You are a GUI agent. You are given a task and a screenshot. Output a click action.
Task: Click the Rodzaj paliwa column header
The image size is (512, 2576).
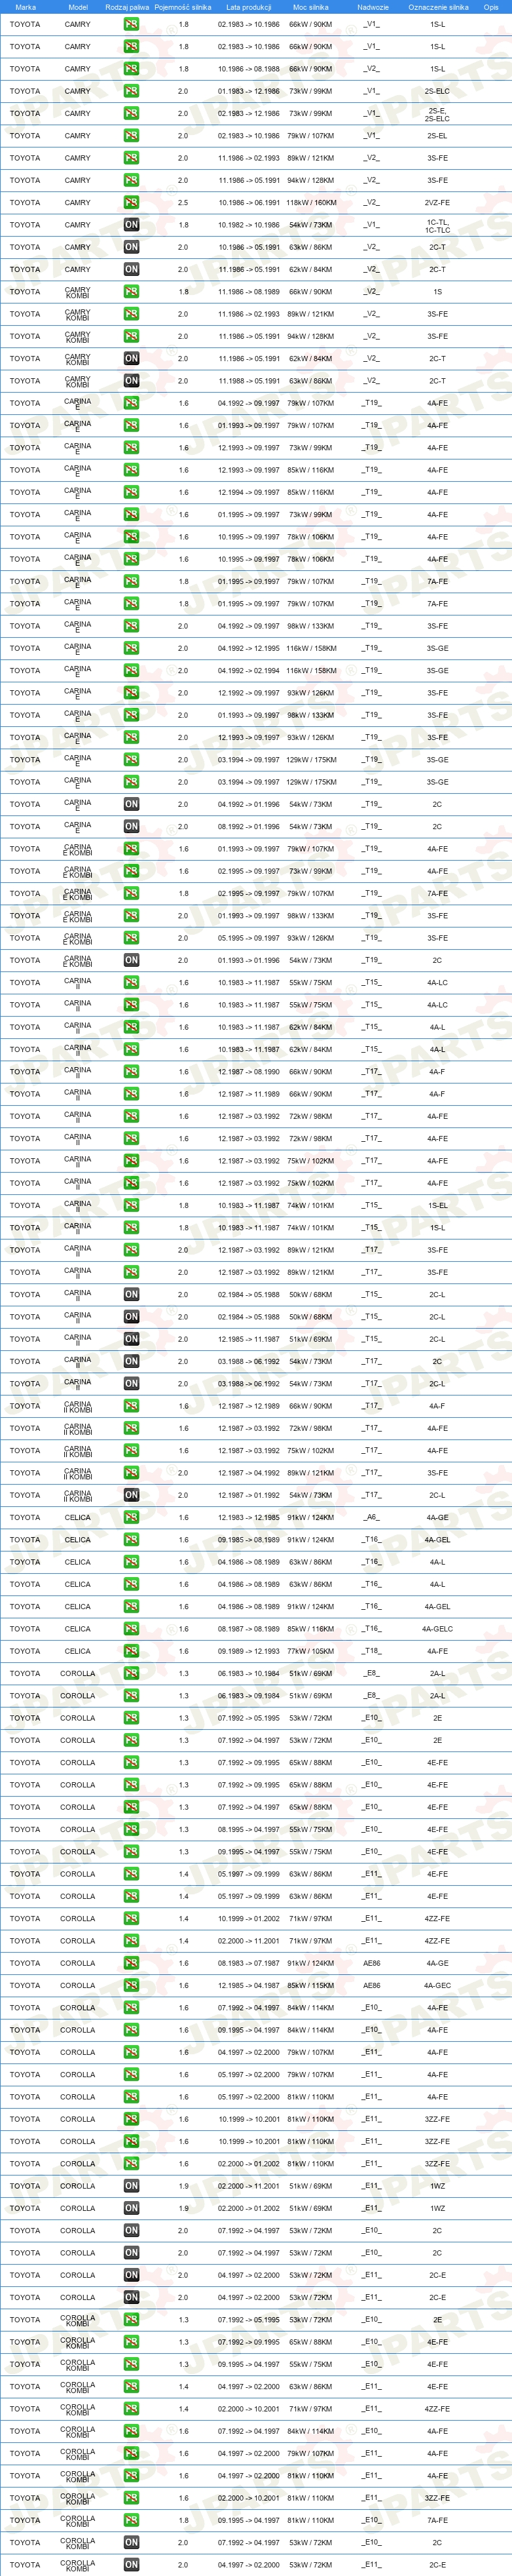click(128, 7)
